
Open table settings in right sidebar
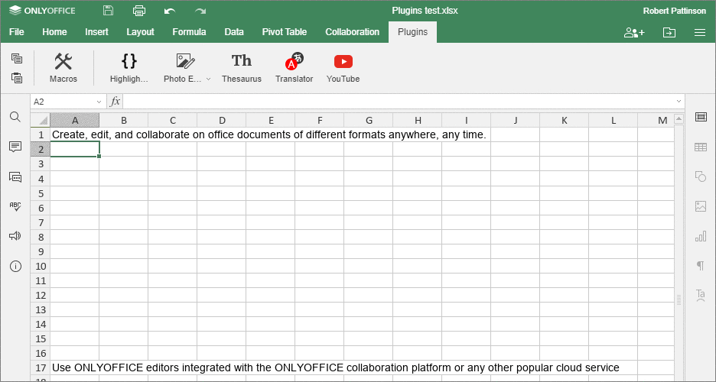tap(701, 147)
